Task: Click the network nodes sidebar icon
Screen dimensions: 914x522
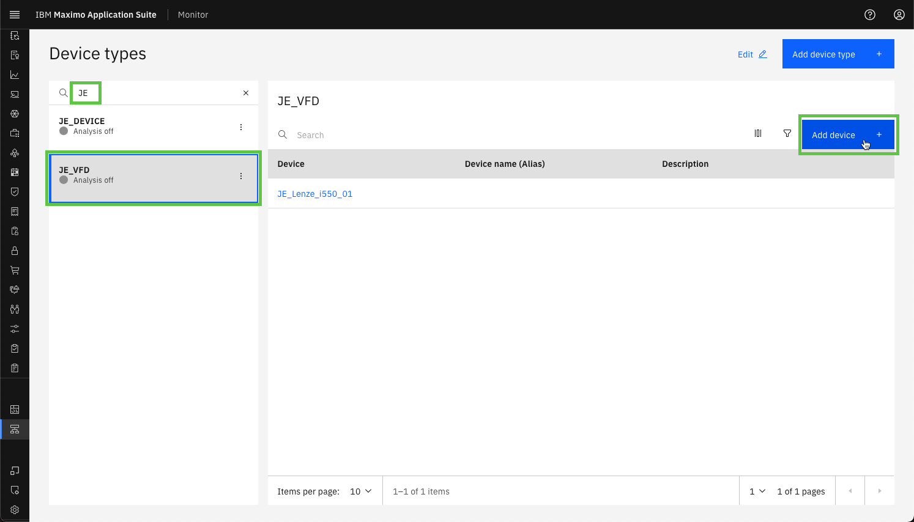Action: pyautogui.click(x=15, y=153)
